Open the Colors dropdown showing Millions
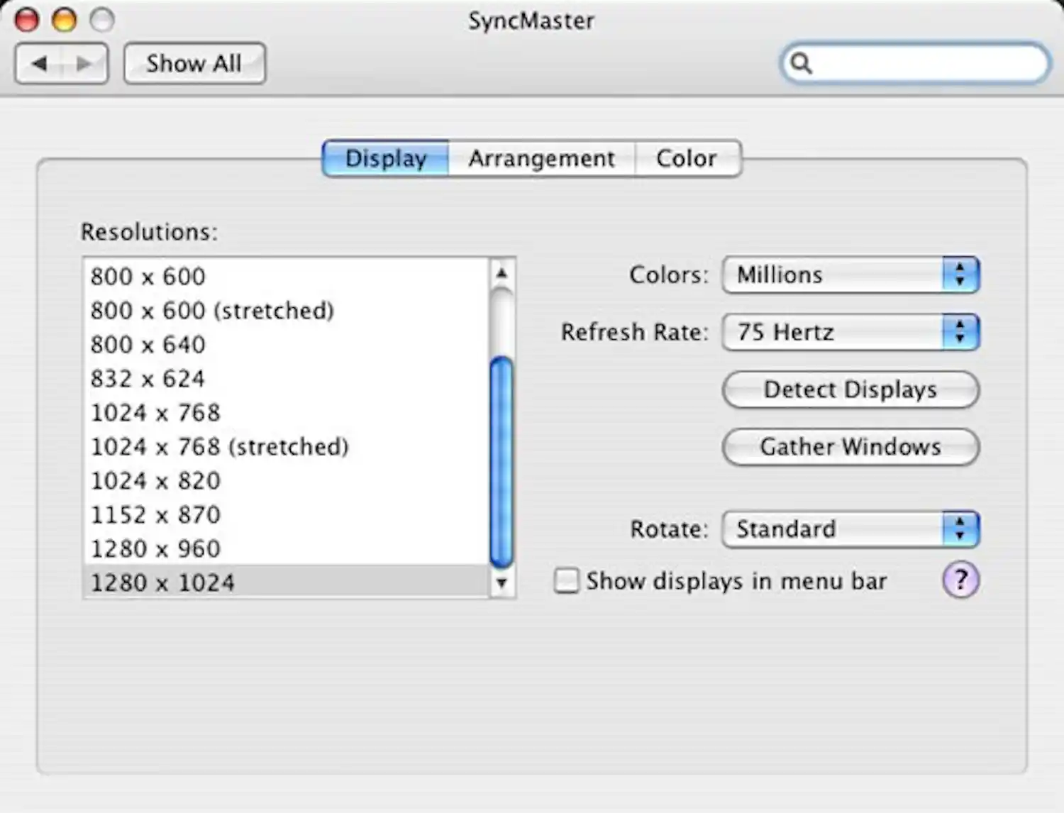The height and width of the screenshot is (813, 1064). pyautogui.click(x=837, y=275)
